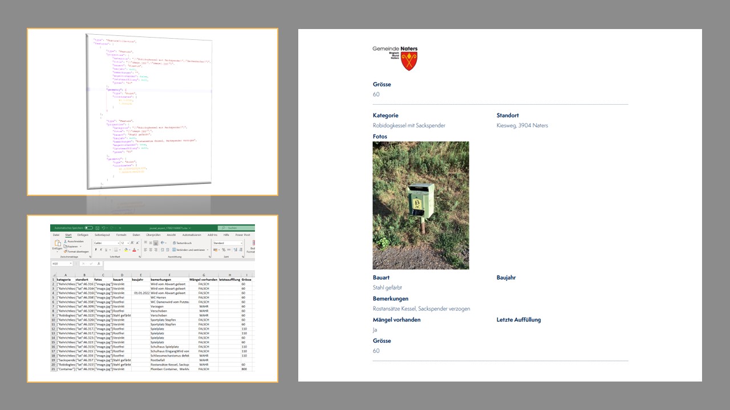Open the Formeln ribbon tab
The width and height of the screenshot is (730, 410).
(121, 235)
